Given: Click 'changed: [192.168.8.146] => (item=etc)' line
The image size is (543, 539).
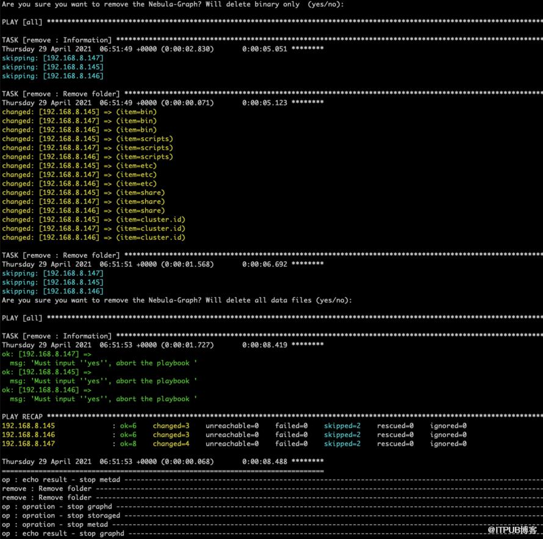Looking at the screenshot, I should click(79, 184).
